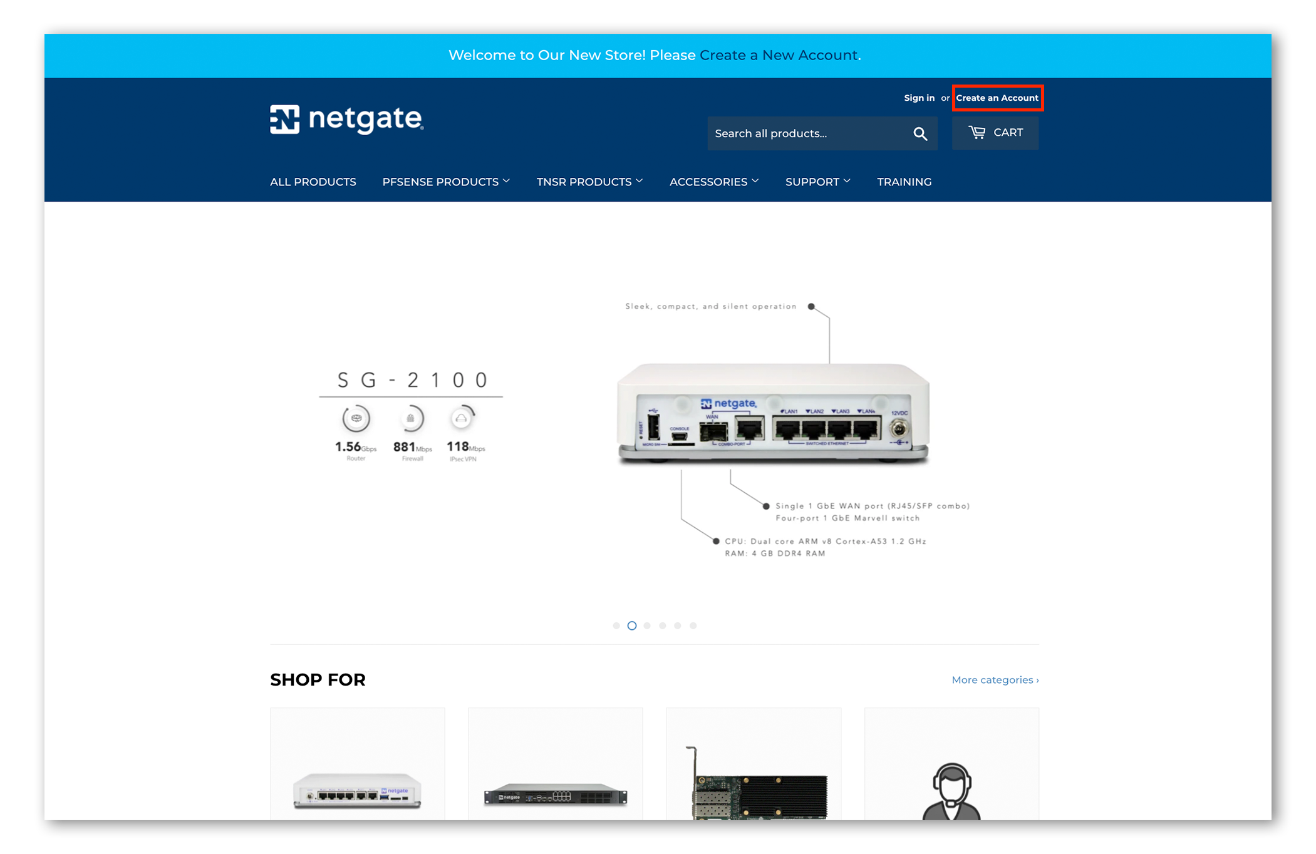
Task: Select the ALL PRODUCTS menu item
Action: pos(313,181)
